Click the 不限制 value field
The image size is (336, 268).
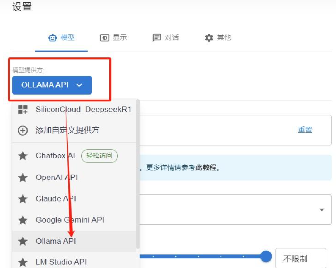(301, 258)
